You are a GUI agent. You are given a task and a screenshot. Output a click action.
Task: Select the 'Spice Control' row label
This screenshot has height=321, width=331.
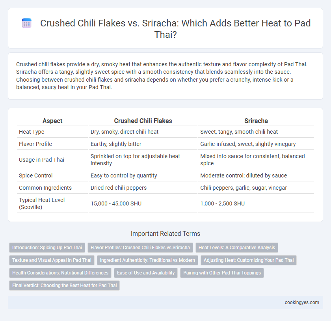click(x=36, y=175)
